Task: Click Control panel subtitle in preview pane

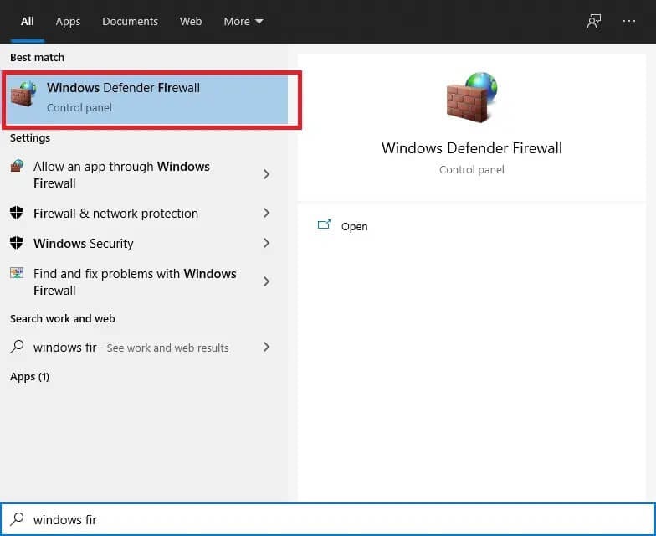Action: click(472, 169)
